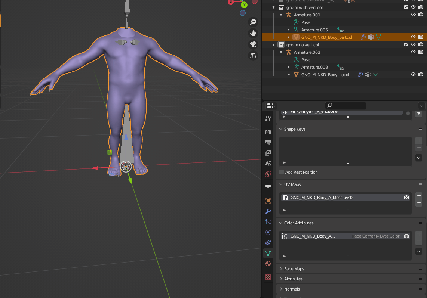
Task: Toggle lock icon on PinkyFinger4_R_endBone vertex group
Action: point(400,112)
